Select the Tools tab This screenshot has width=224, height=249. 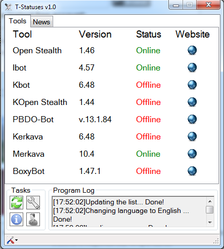click(x=18, y=21)
